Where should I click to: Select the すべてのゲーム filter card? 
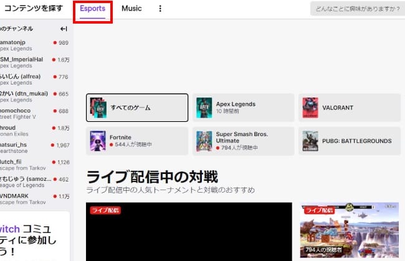tap(137, 108)
